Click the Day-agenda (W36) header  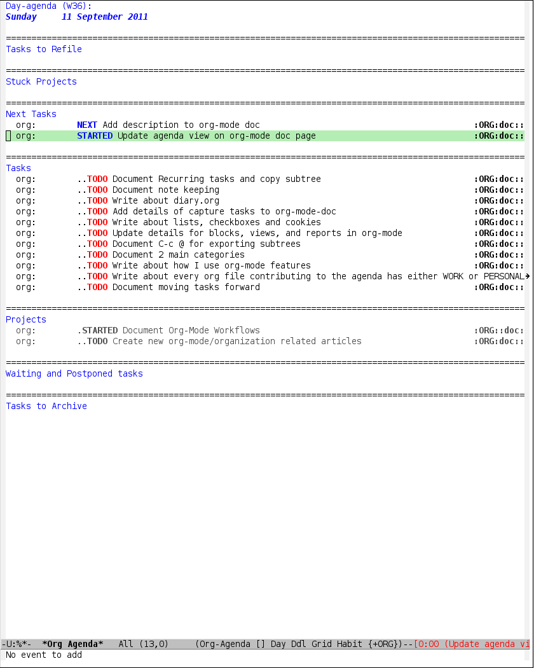(x=48, y=6)
